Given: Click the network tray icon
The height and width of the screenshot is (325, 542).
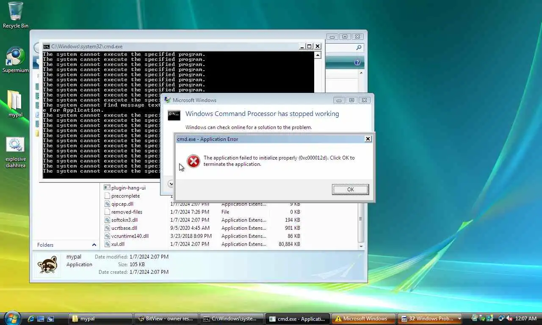Looking at the screenshot, I should pos(501,319).
